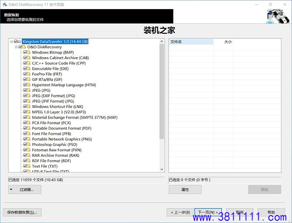Click the Kingston DataTraveler drive icon
Viewport: 292px width, 223px height.
click(20, 42)
